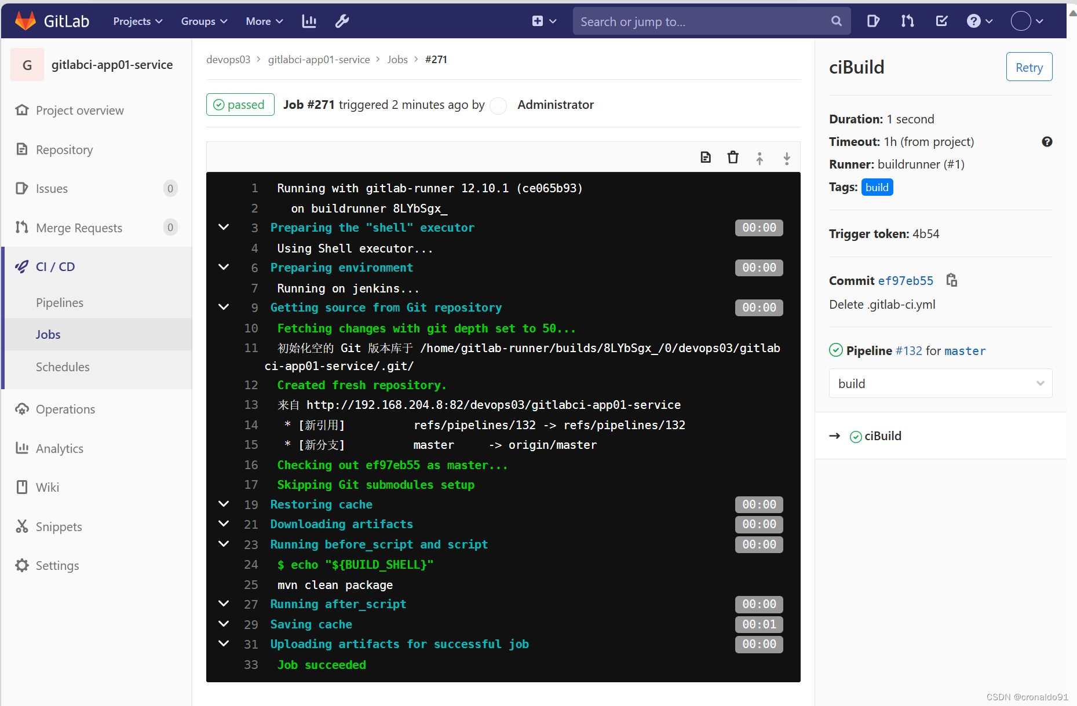
Task: Click the timeout help question icon
Action: click(1047, 142)
